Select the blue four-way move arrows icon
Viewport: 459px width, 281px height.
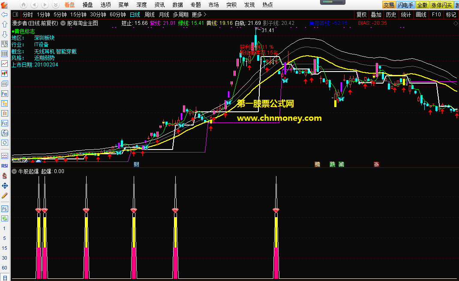click(4, 185)
